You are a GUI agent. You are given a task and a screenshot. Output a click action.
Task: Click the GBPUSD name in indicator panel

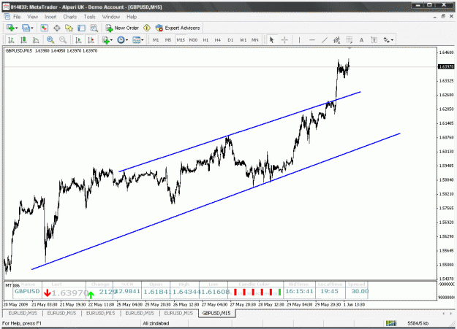coord(27,291)
